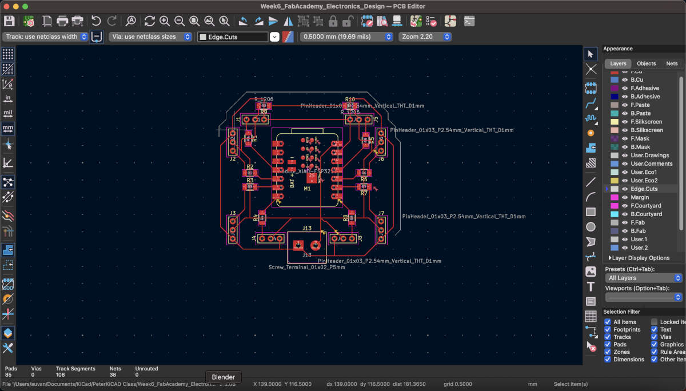Click the B.Cu color swatch
Screen dimensions: 686x391
pyautogui.click(x=615, y=80)
